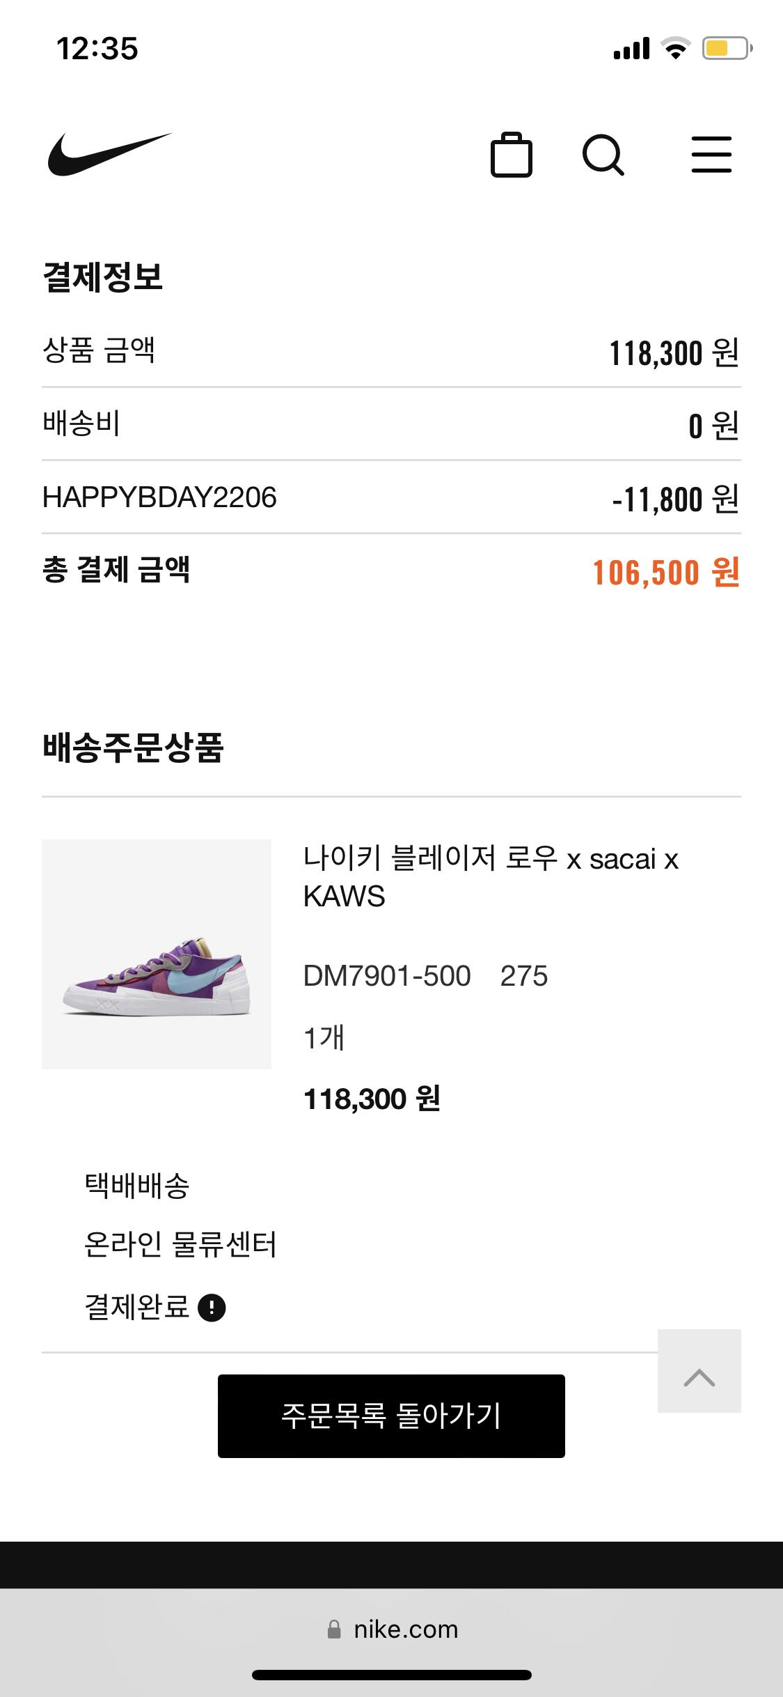The height and width of the screenshot is (1697, 783).
Task: Open the Blazer Low sacai KAWS thumbnail
Action: (x=157, y=954)
